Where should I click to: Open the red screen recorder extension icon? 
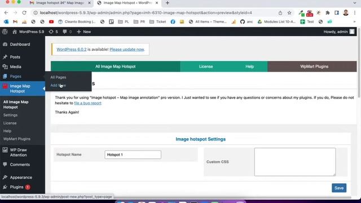[x=310, y=14]
